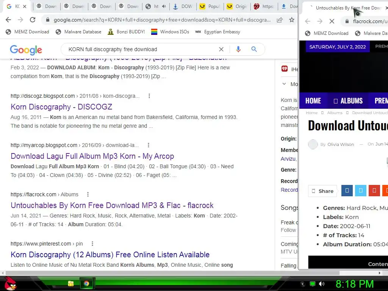The height and width of the screenshot is (291, 388).
Task: Open the Egyptian Embassy bookmark
Action: click(218, 32)
